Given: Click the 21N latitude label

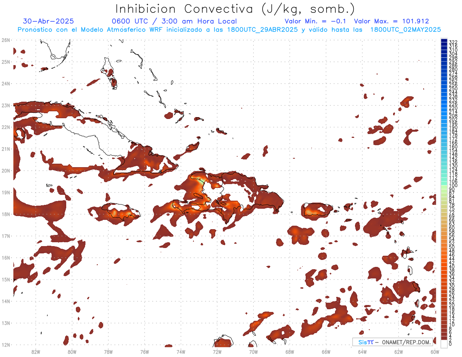Looking at the screenshot, I should (6, 149).
